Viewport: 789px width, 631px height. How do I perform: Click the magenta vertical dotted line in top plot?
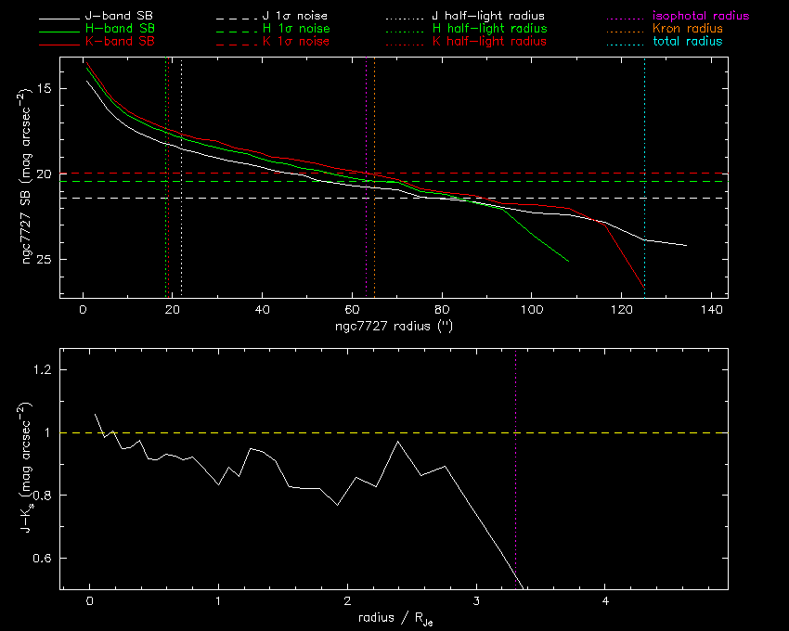367,111
